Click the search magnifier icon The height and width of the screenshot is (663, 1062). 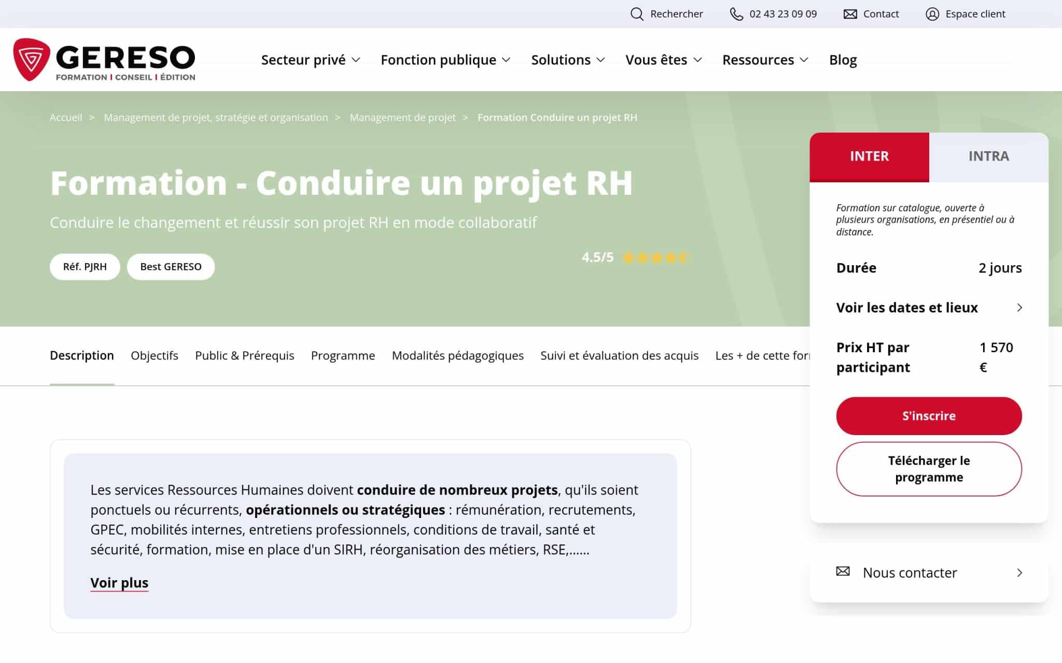tap(637, 14)
